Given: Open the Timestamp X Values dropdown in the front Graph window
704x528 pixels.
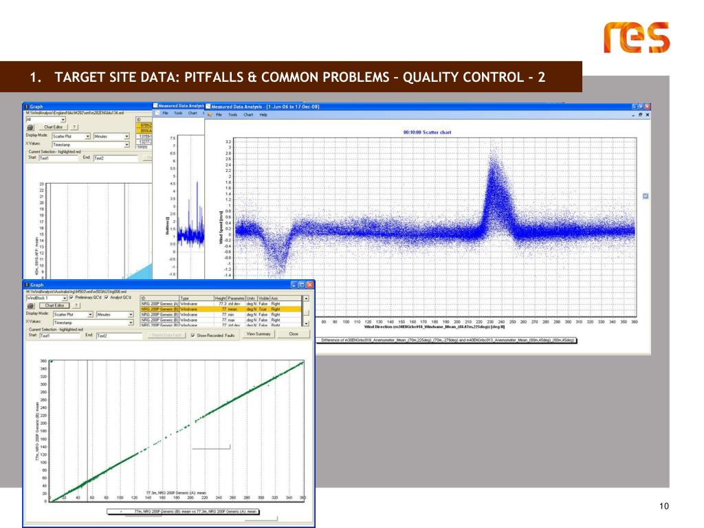Looking at the screenshot, I should [131, 323].
